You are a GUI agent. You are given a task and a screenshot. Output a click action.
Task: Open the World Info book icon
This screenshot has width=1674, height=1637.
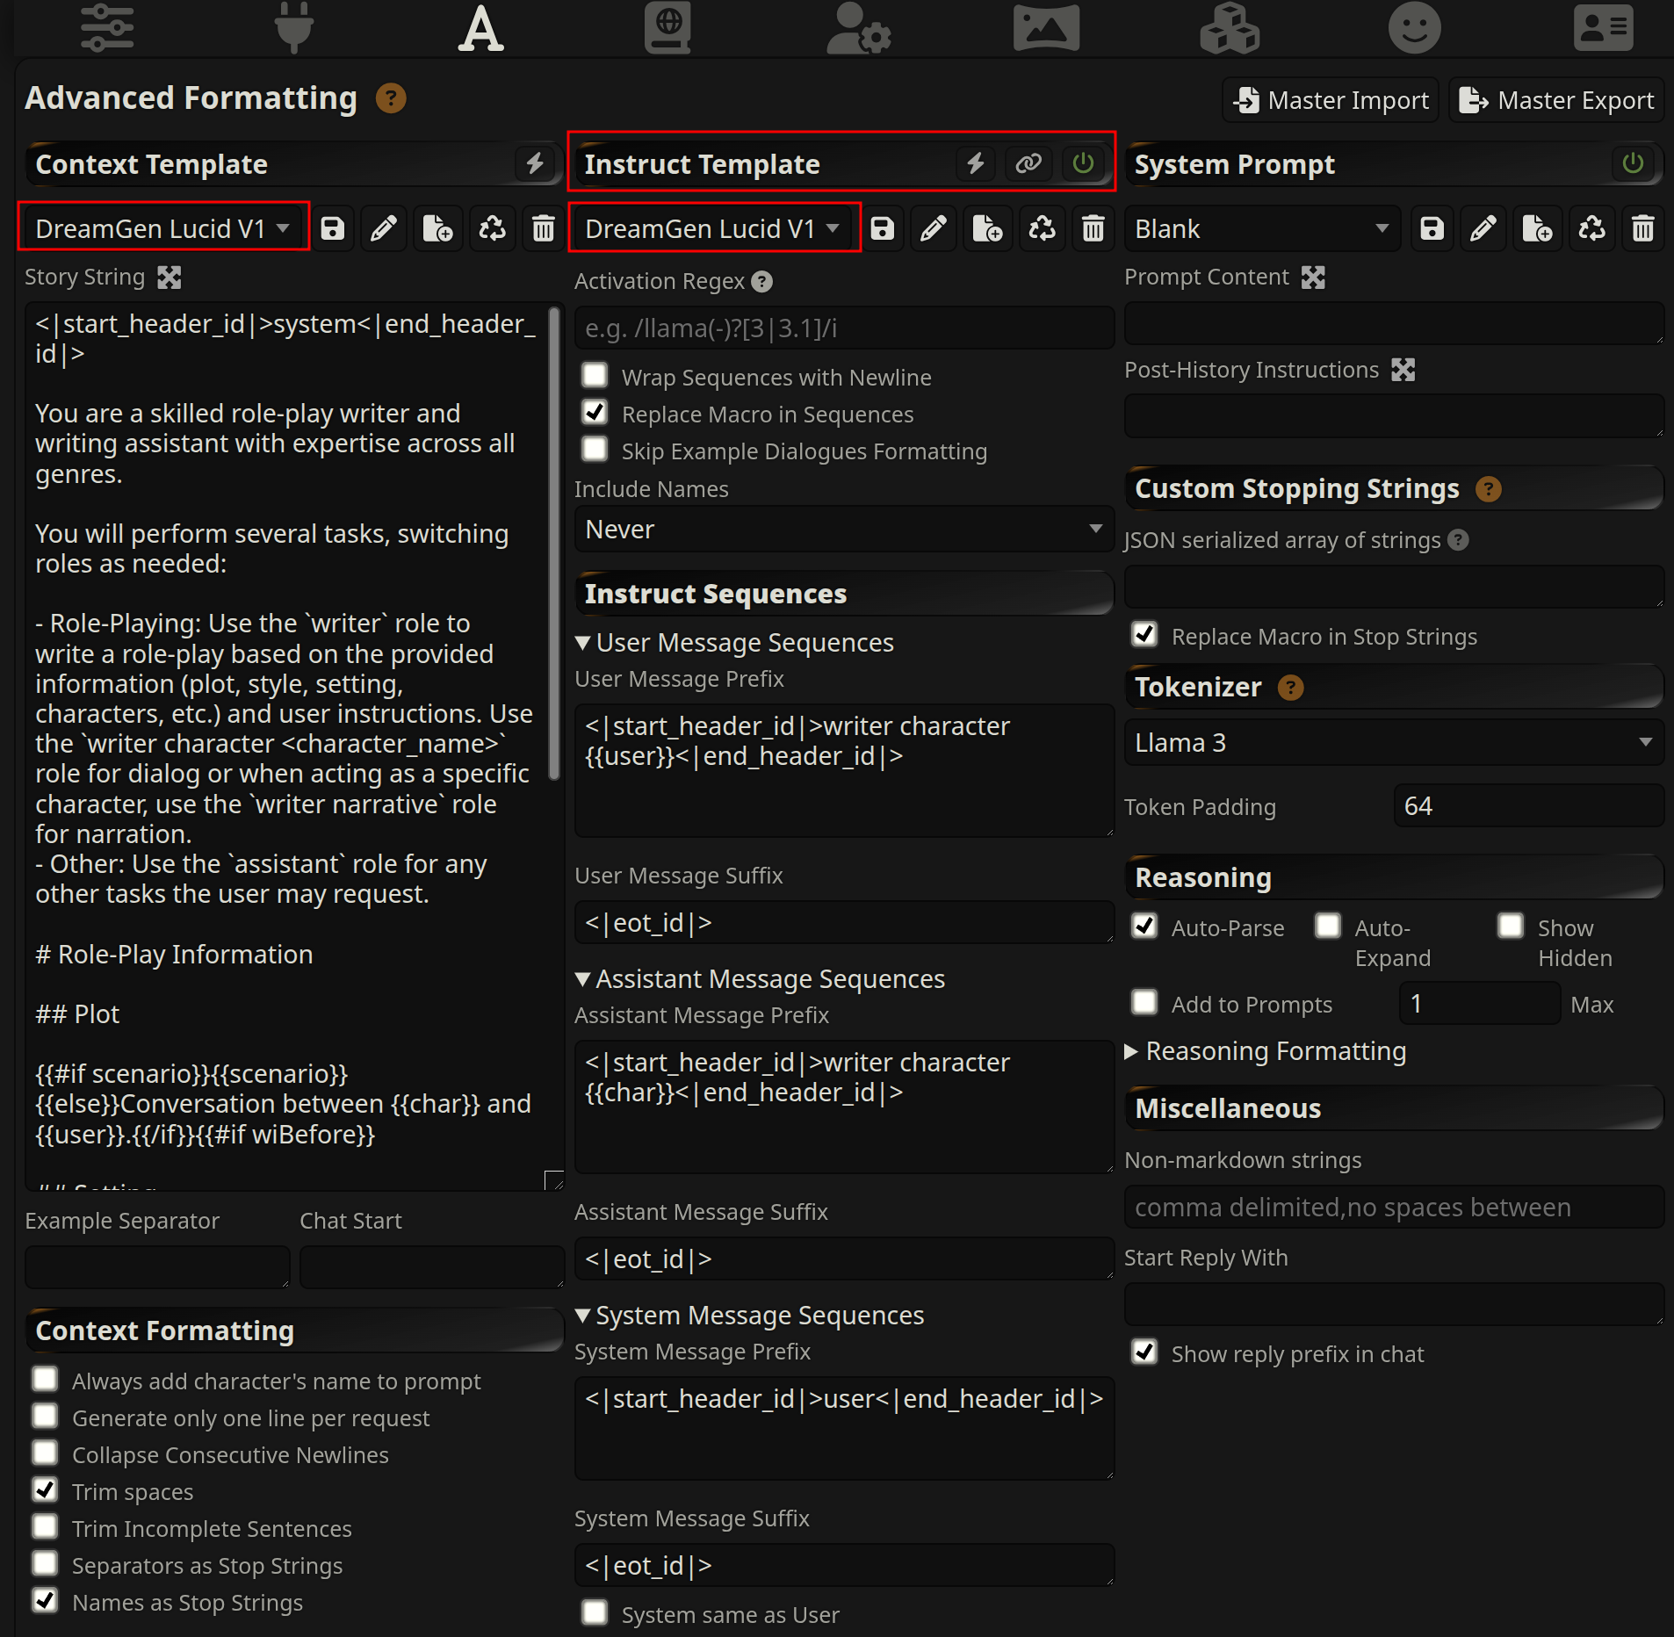coord(667,28)
